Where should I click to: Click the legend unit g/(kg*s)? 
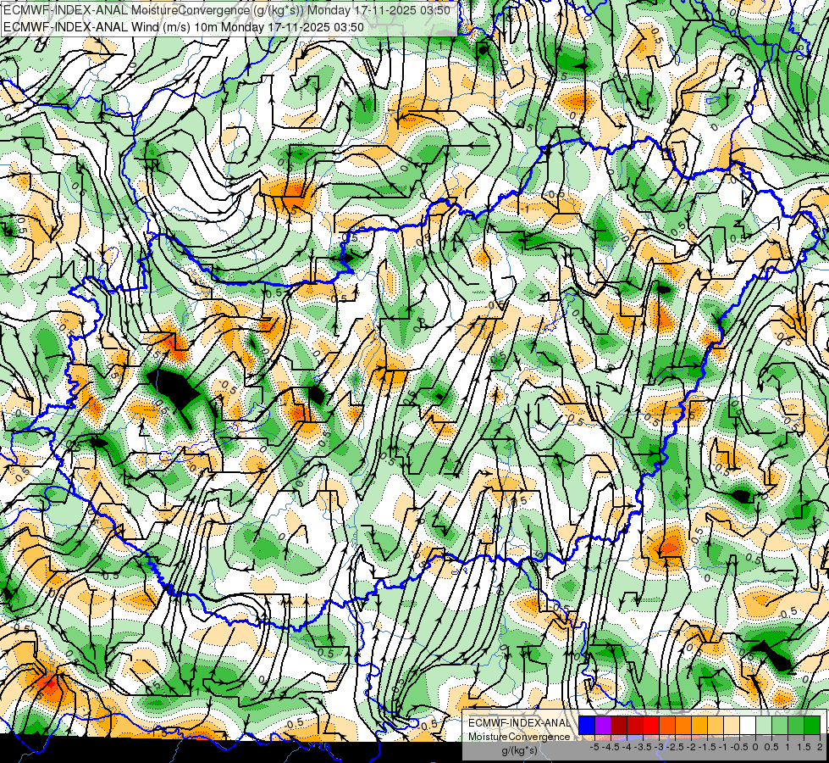click(x=519, y=750)
